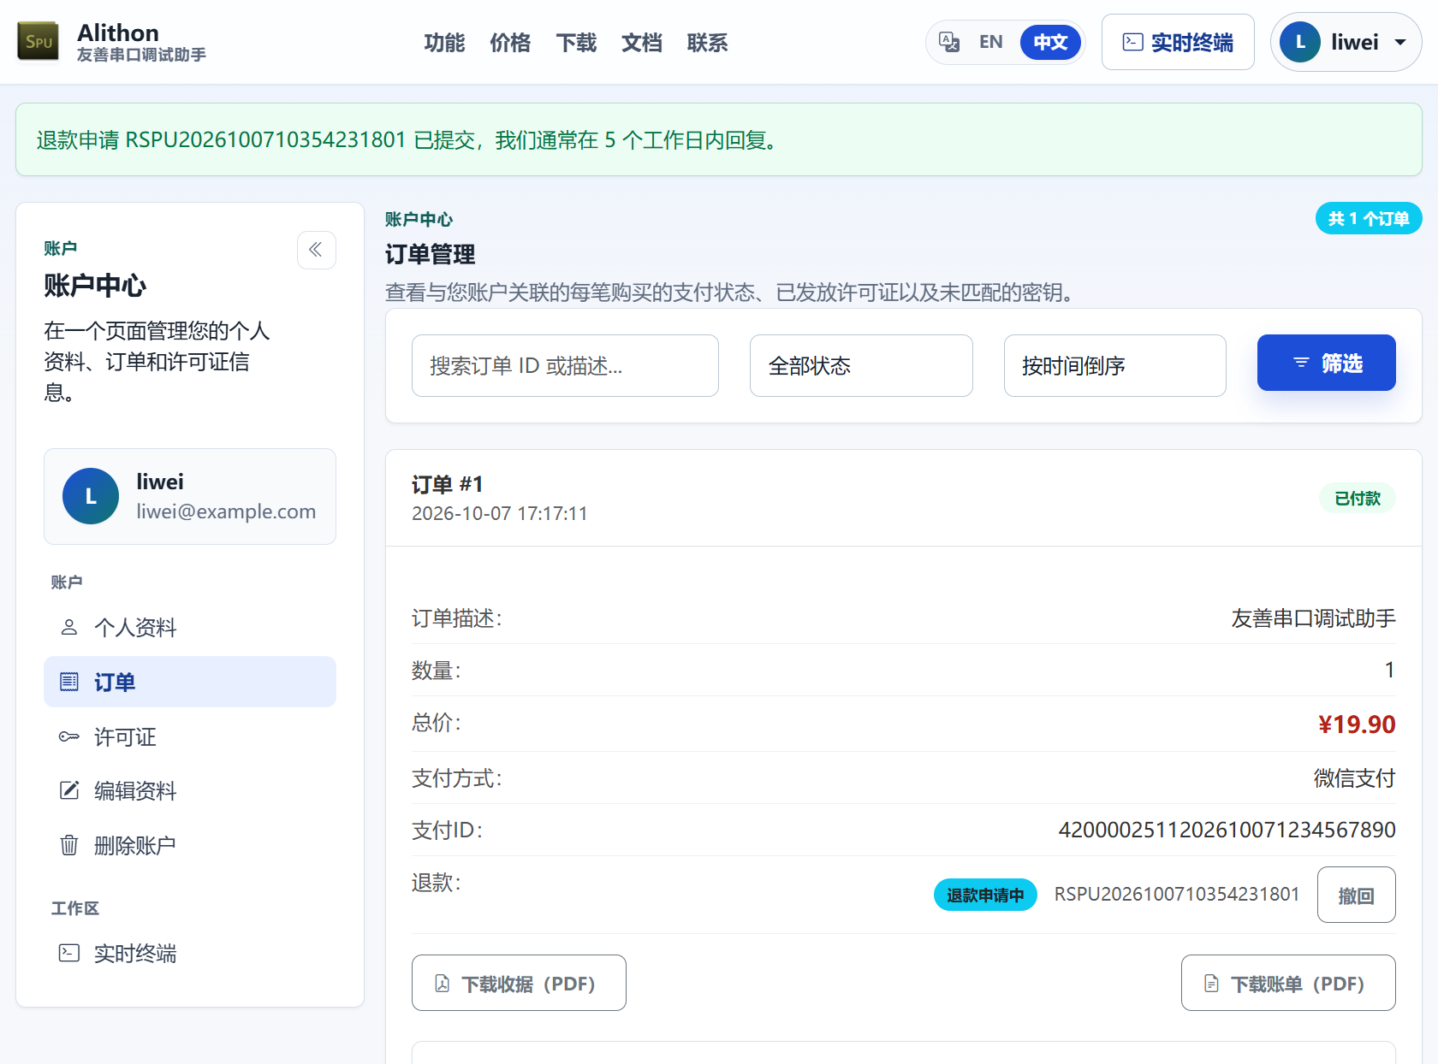Click the Alithon SPU logo icon
Image resolution: width=1438 pixels, height=1064 pixels.
(x=39, y=42)
